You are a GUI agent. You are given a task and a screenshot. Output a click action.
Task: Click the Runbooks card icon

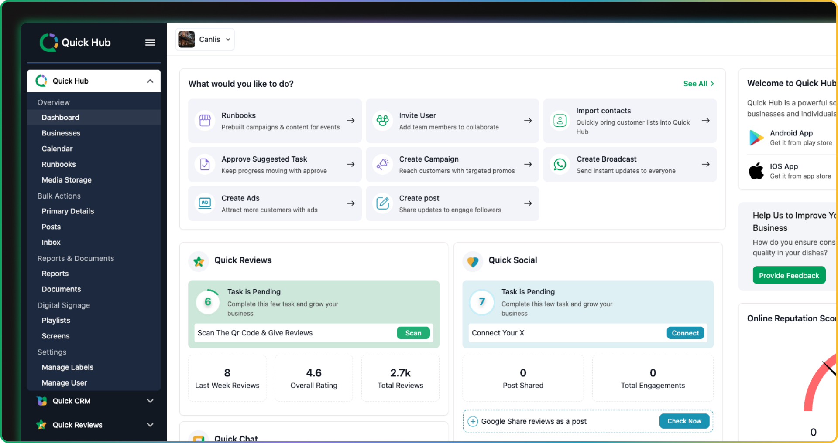205,121
